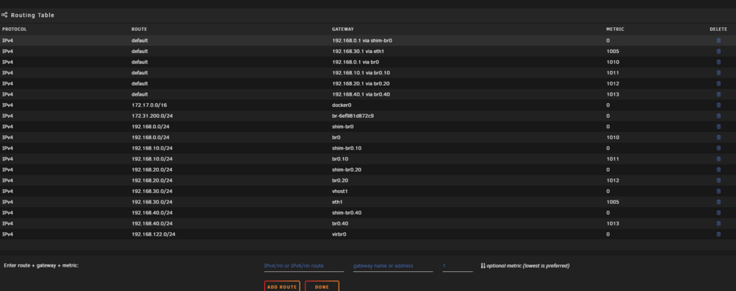Delete the 192.168.0.0/24 br0 route
Image resolution: width=736 pixels, height=291 pixels.
(718, 137)
